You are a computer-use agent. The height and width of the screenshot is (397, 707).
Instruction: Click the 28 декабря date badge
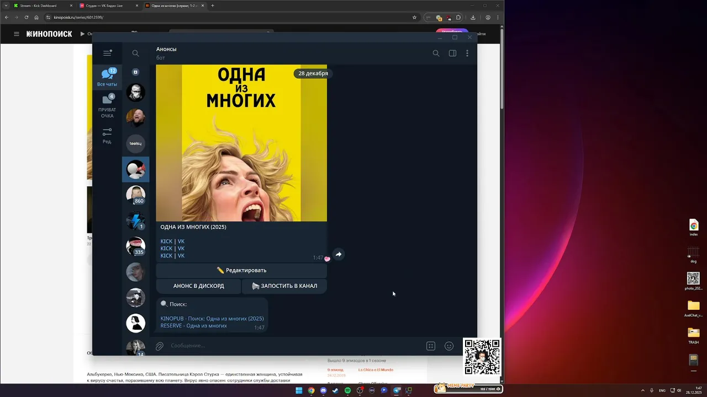(313, 73)
